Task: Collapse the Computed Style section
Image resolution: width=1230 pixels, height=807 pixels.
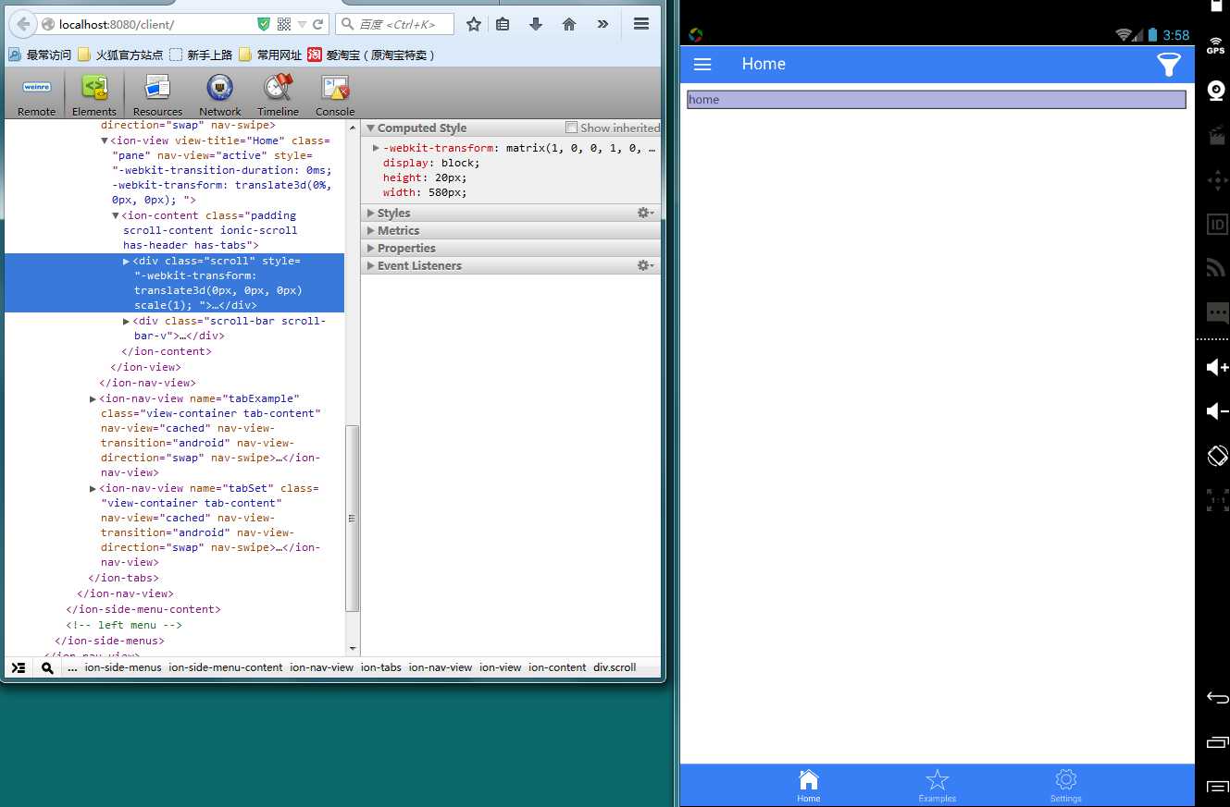Action: point(371,128)
